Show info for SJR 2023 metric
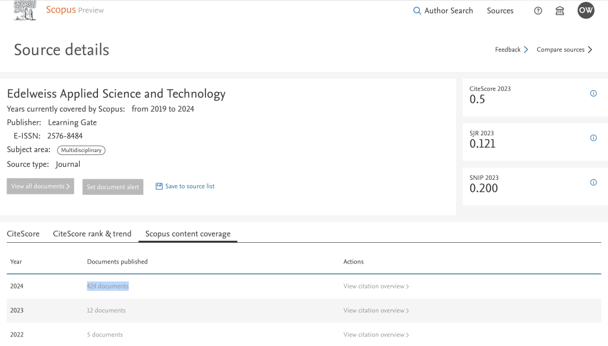 point(593,138)
